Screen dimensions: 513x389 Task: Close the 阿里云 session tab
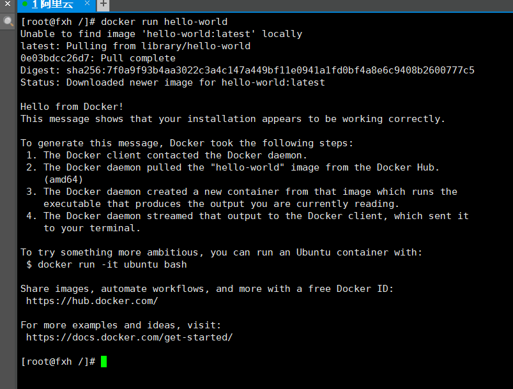87,3
